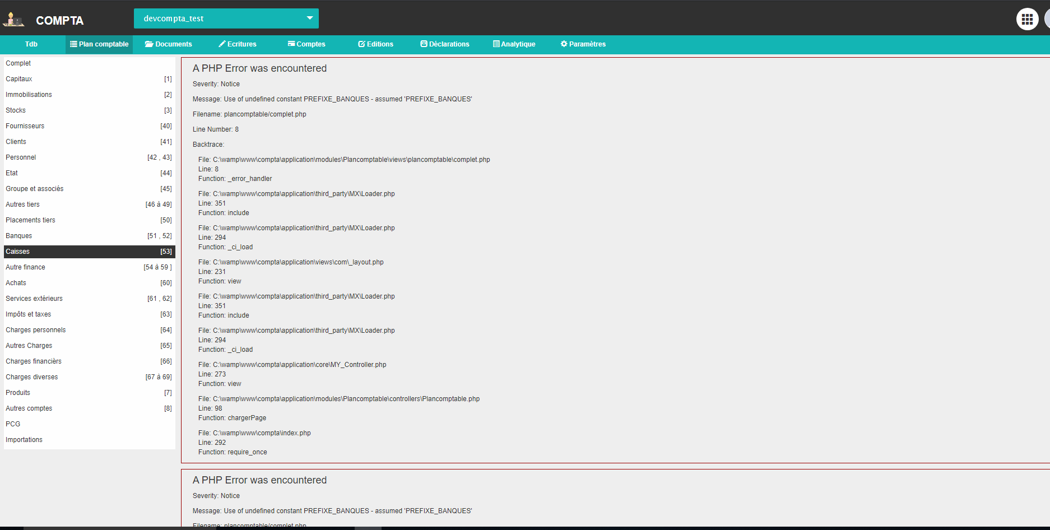Click the Déclarations icon
The width and height of the screenshot is (1050, 530).
(x=424, y=44)
